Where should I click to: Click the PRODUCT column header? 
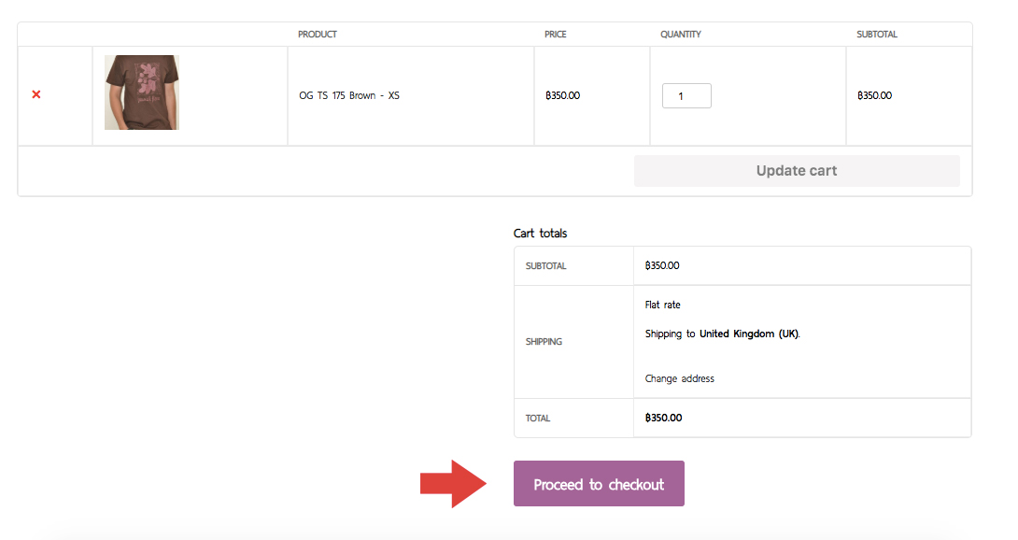click(x=318, y=35)
